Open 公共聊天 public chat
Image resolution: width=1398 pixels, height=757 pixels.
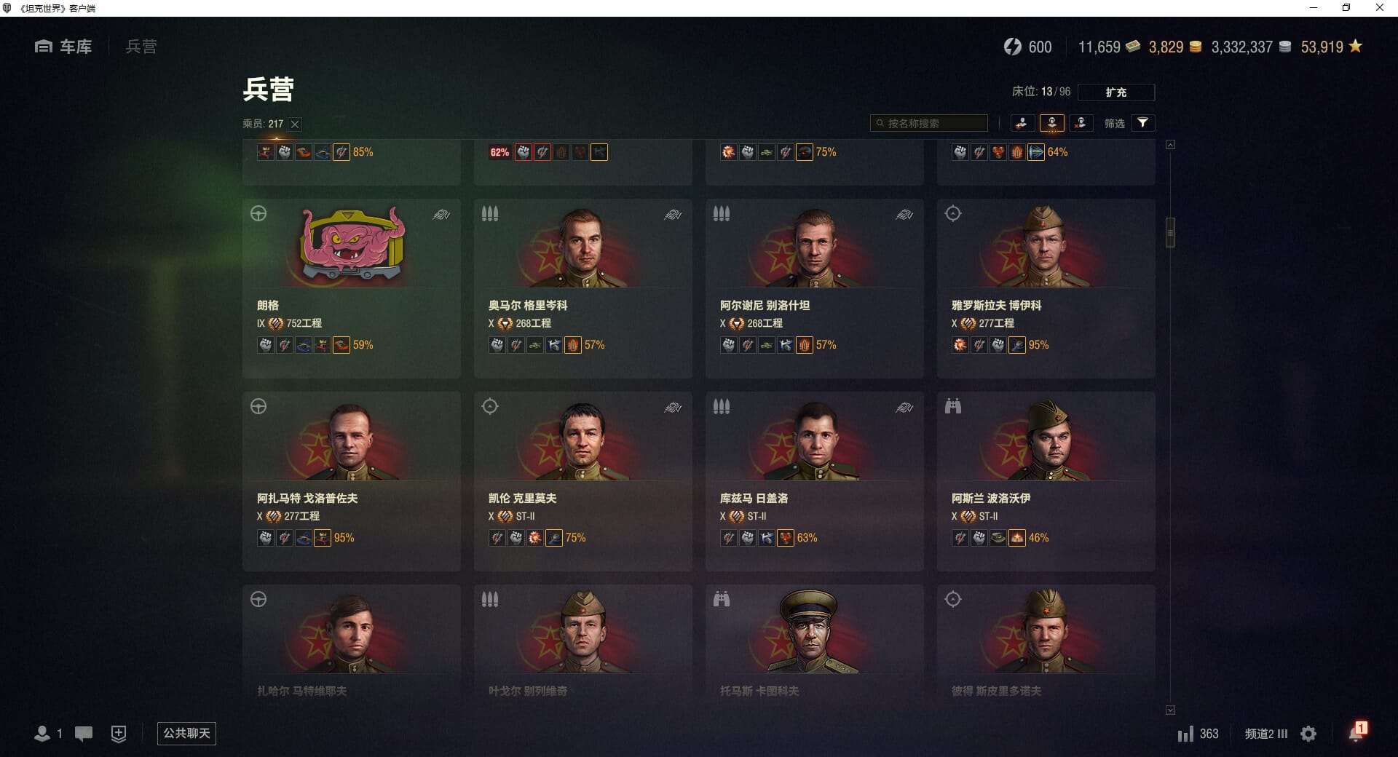(186, 733)
